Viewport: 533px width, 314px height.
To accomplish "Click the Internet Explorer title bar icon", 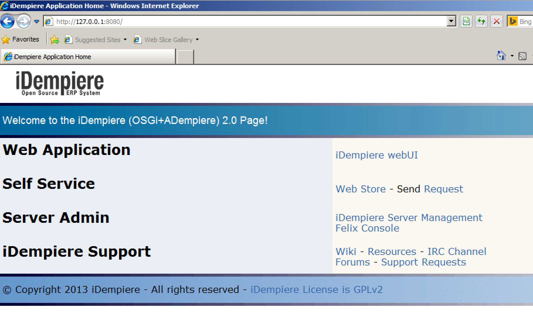I will tap(4, 6).
